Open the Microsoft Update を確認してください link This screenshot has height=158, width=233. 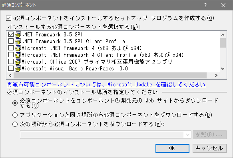(x=106, y=84)
